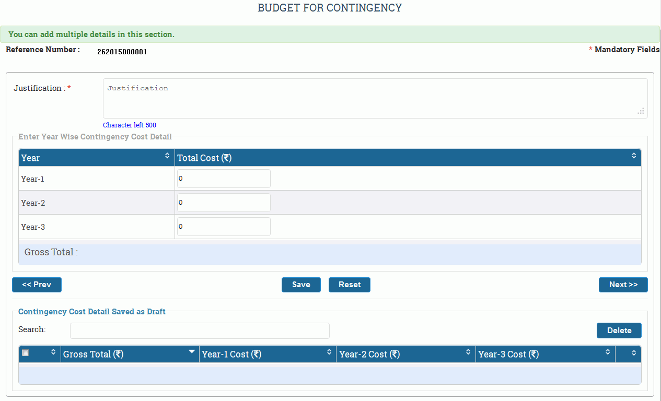Viewport: 661px width, 401px height.
Task: Click the Year-3 total cost input
Action: [224, 227]
